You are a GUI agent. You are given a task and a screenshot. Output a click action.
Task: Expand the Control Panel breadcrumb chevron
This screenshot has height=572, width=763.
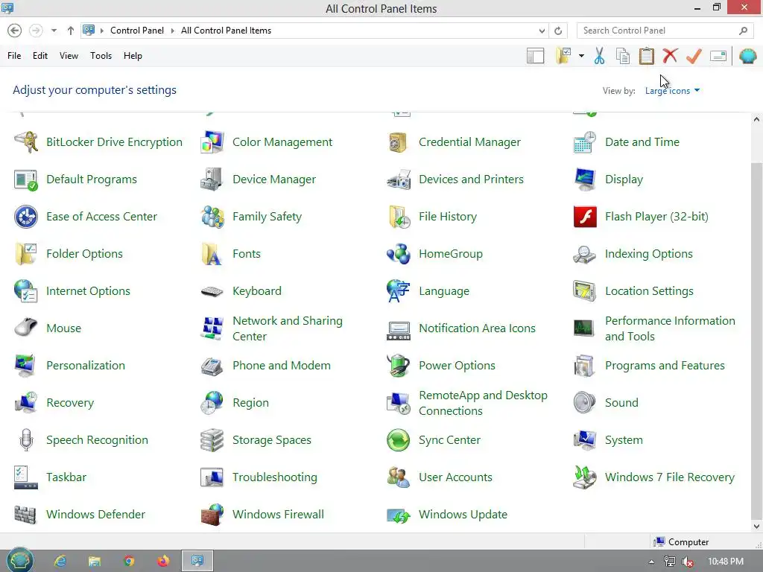pos(172,31)
